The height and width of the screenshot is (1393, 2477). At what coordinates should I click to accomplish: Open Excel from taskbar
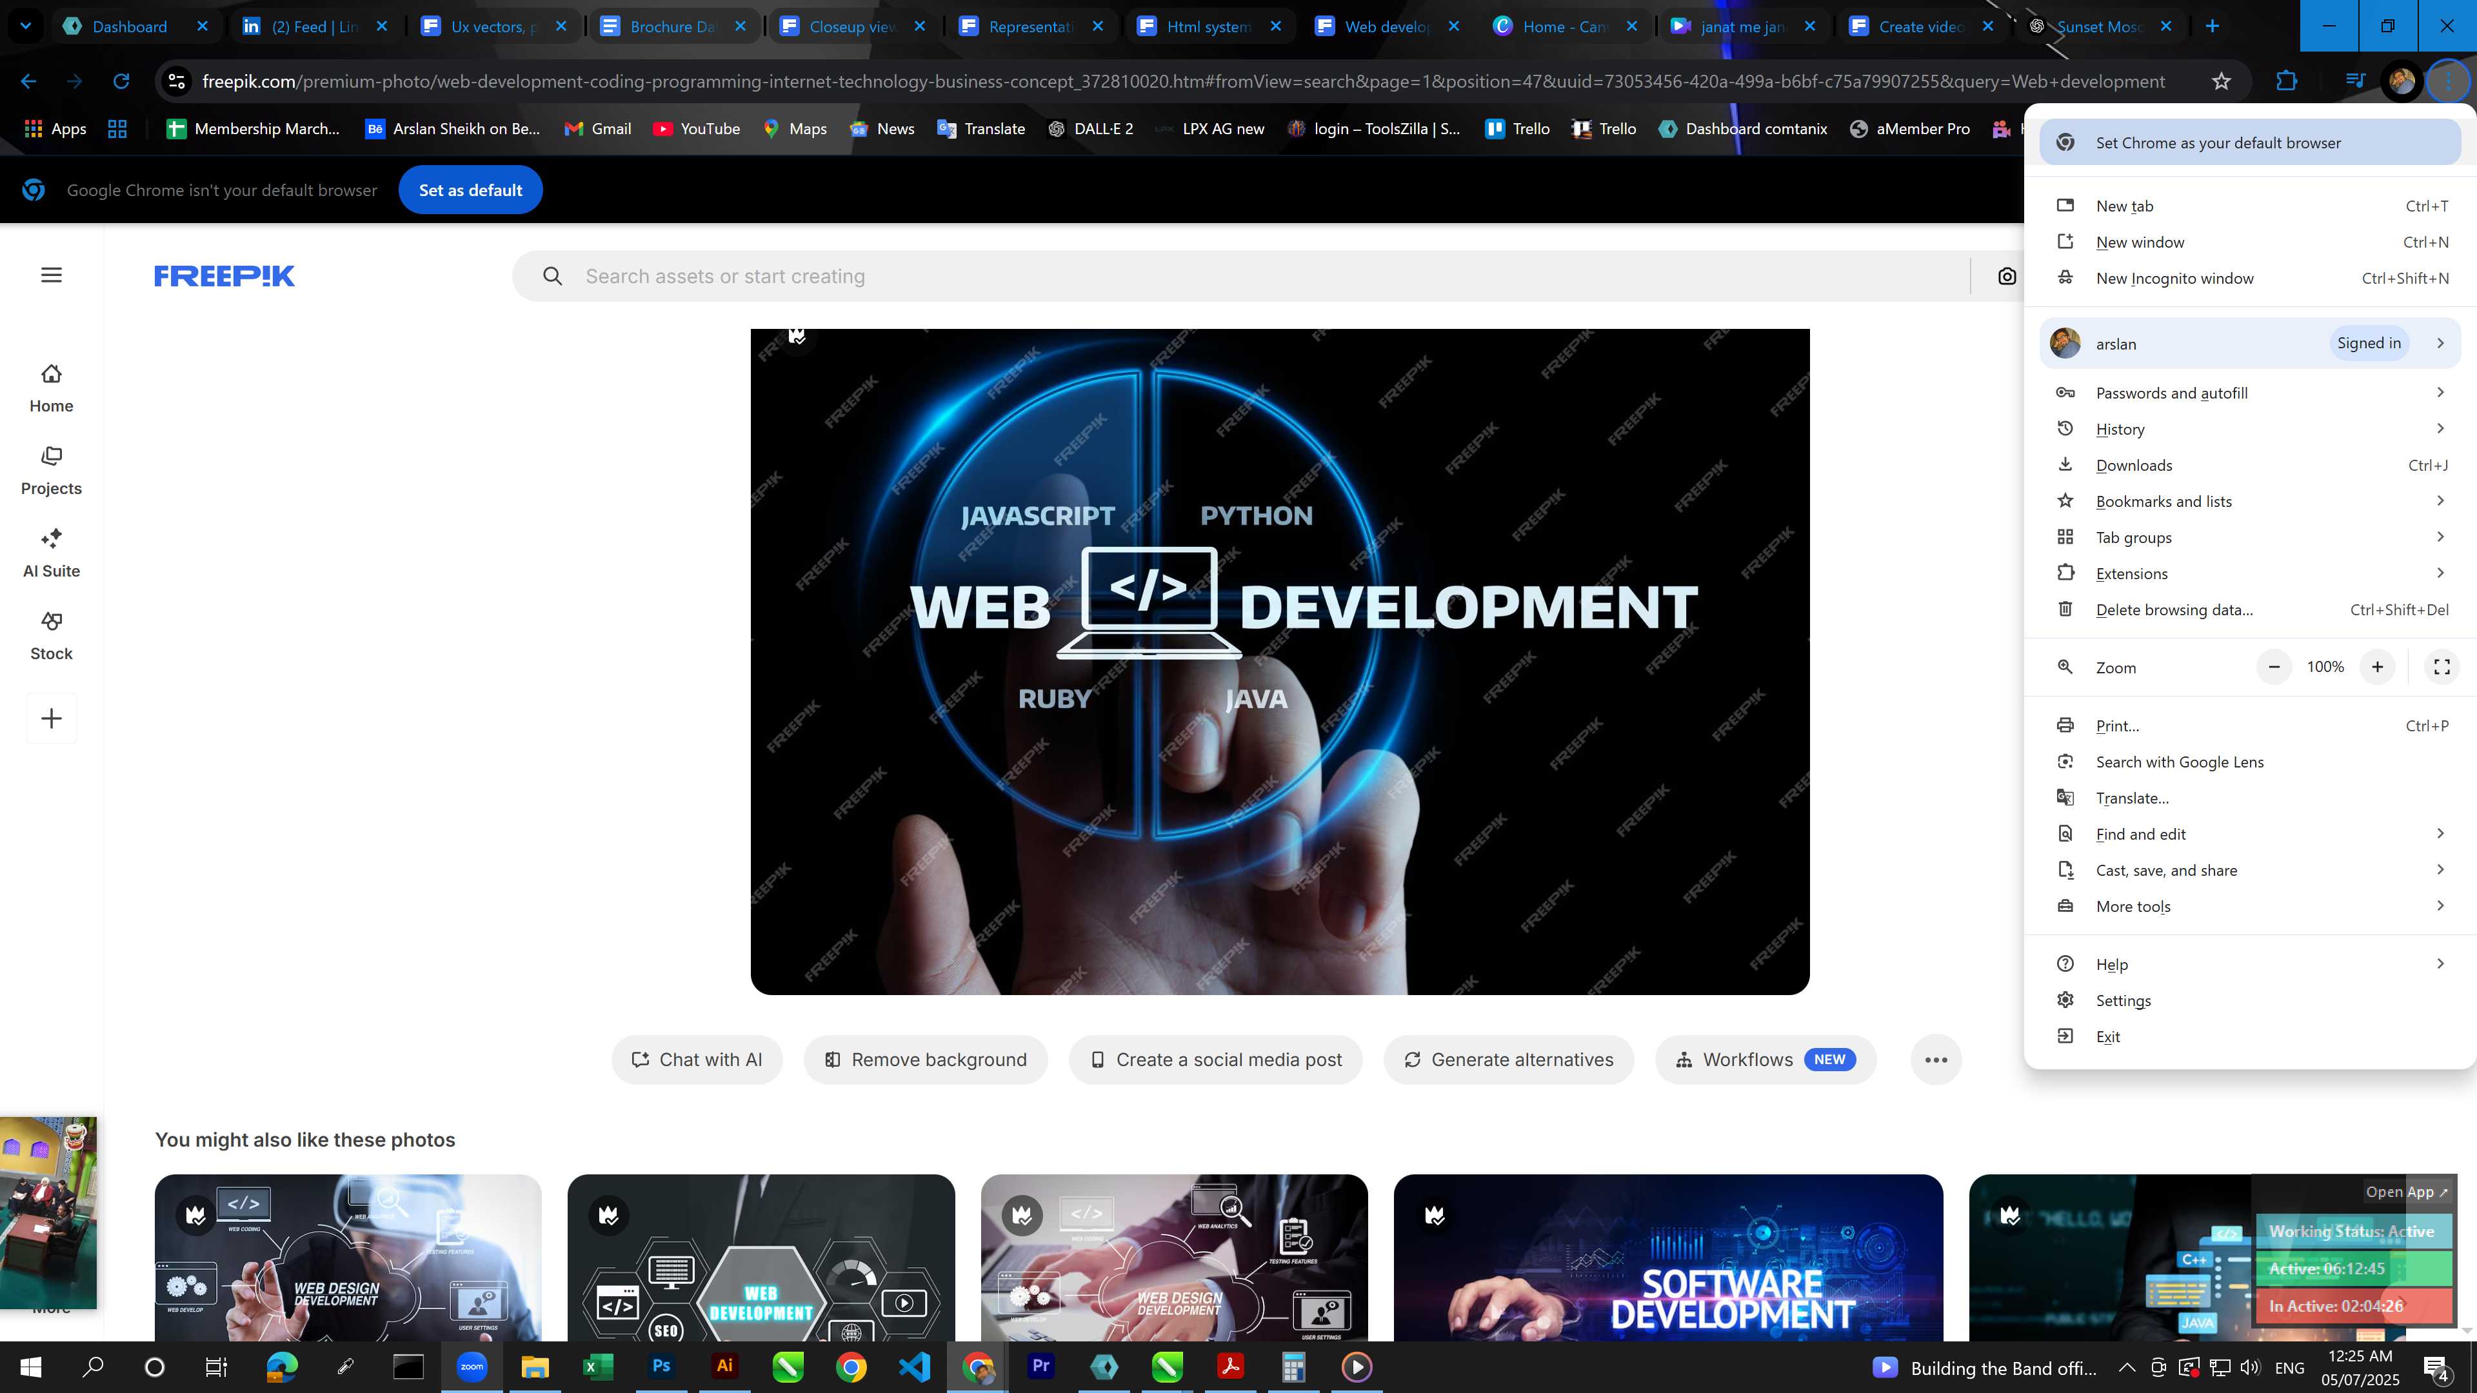click(597, 1366)
